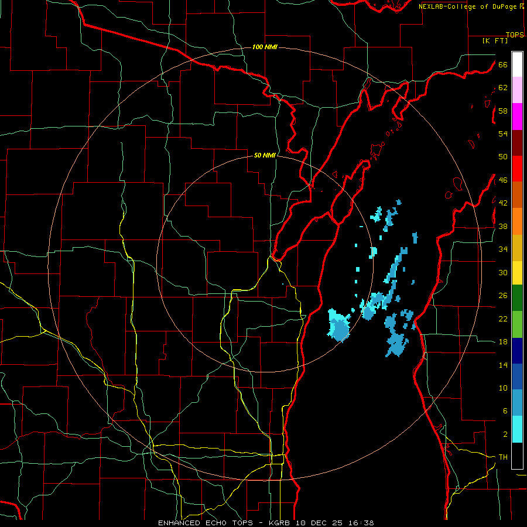Screen dimensions: 527x527
Task: Click the ENHANCED ECHO TOPS KGRB timestamp caption
Action: (x=266, y=523)
